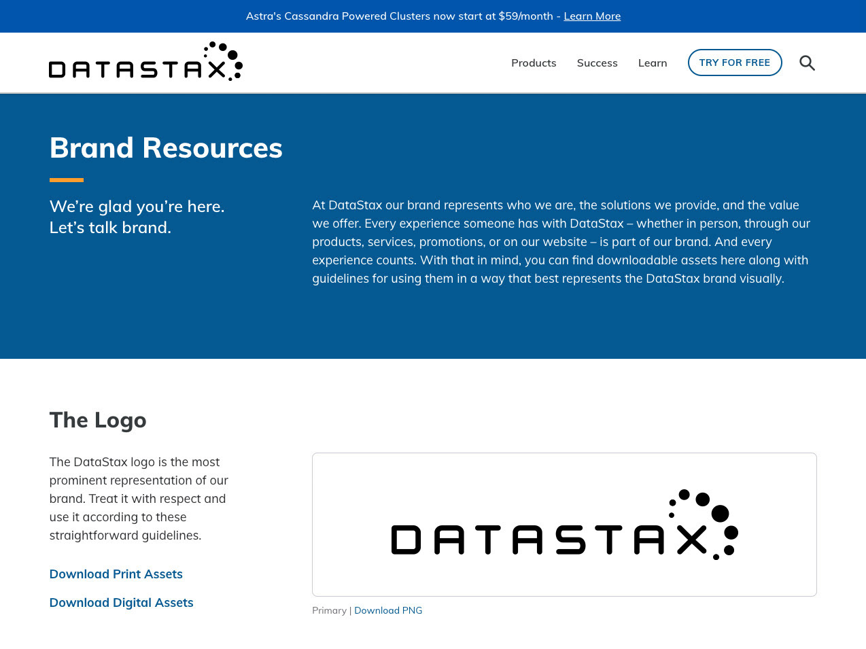The width and height of the screenshot is (866, 649).
Task: Click the 'We're glad you're here' tagline
Action: point(137,217)
